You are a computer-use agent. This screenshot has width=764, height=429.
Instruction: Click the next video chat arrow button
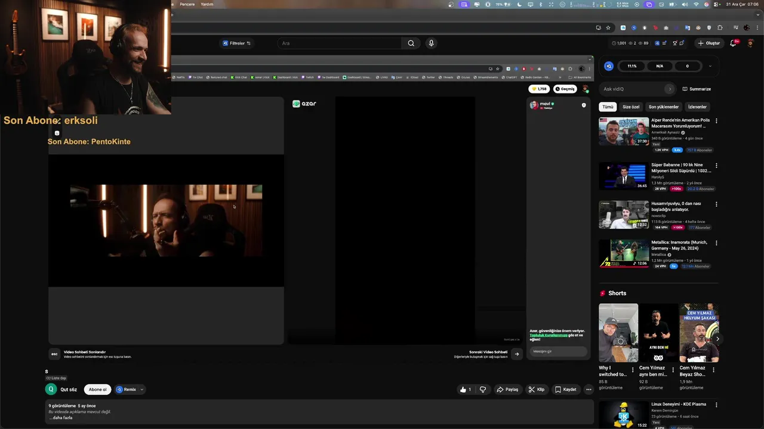[517, 354]
